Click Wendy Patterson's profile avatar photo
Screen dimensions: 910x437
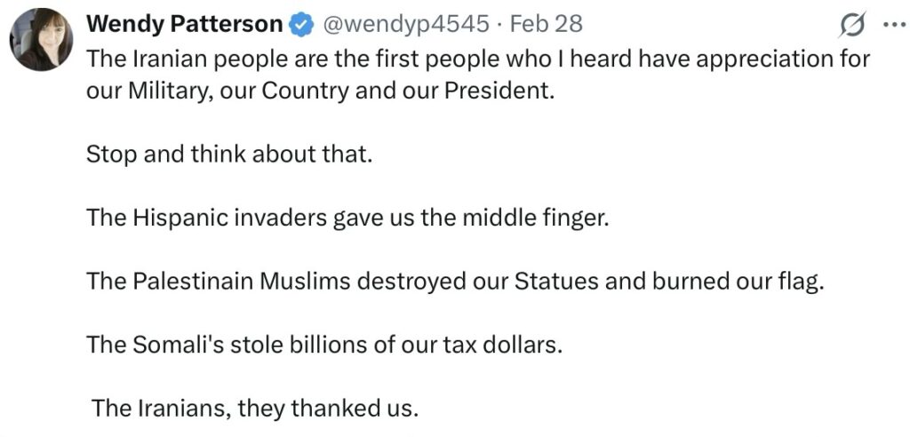click(x=41, y=40)
